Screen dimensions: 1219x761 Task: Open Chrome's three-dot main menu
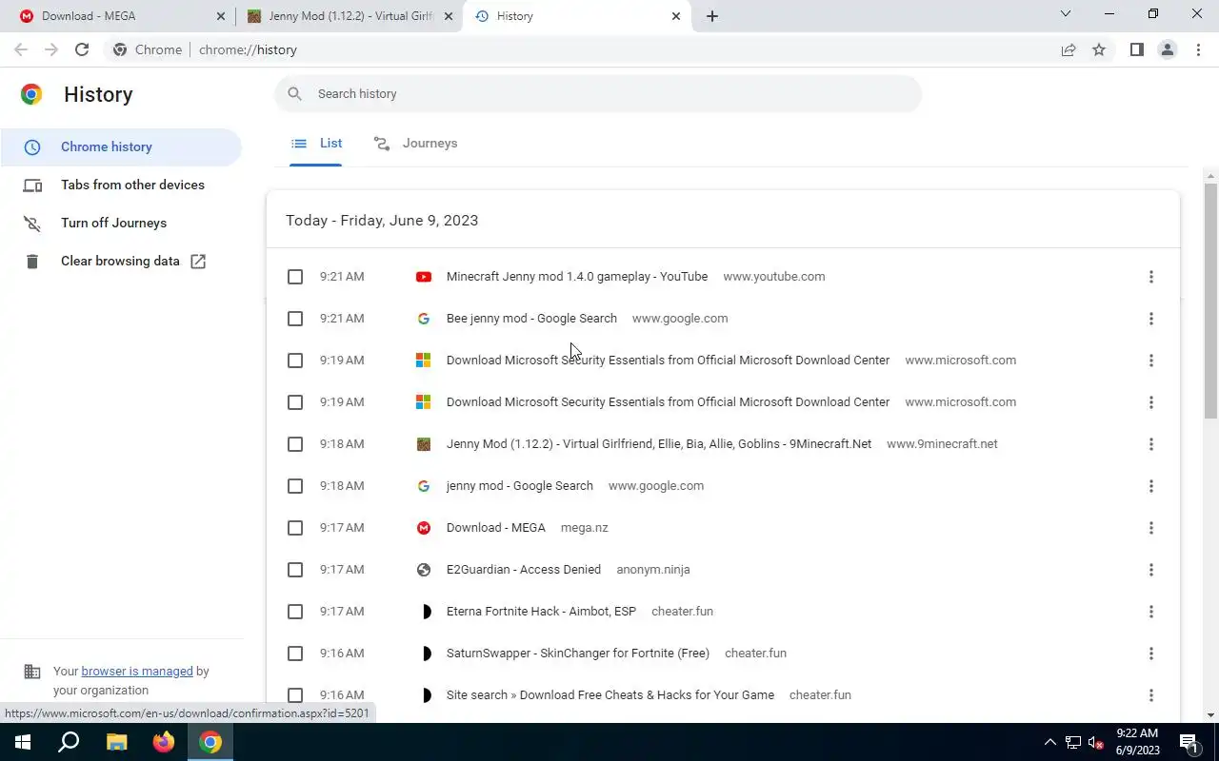click(x=1198, y=49)
